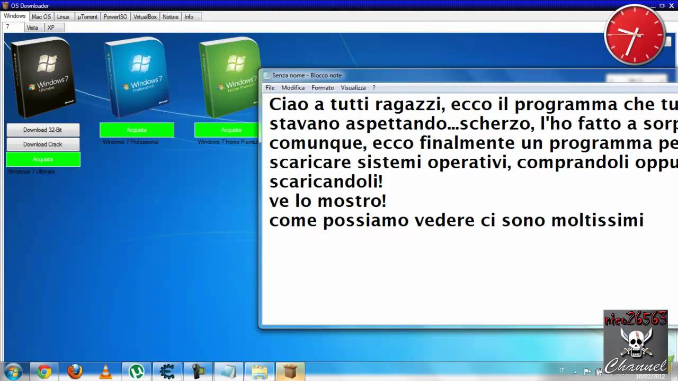
Task: Select the 7 sub-tab
Action: 13,27
